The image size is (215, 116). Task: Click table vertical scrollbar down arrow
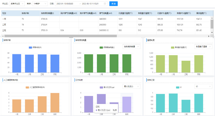click(212, 32)
